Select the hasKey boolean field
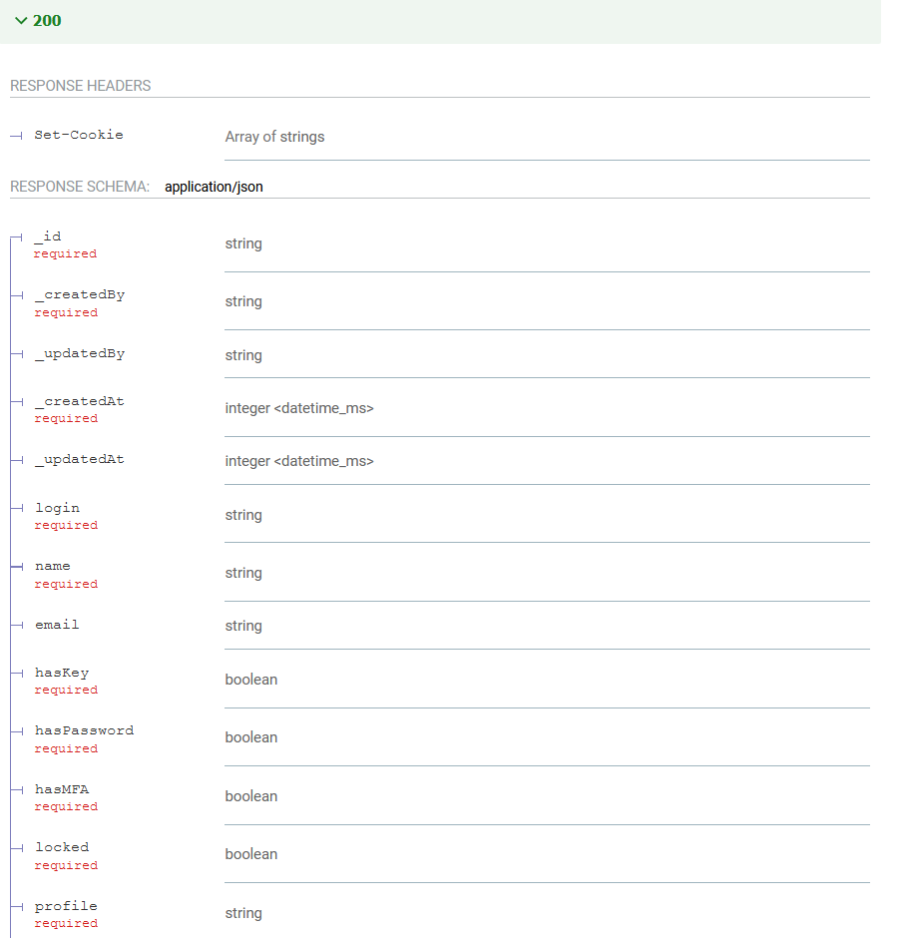This screenshot has height=938, width=922. click(62, 673)
